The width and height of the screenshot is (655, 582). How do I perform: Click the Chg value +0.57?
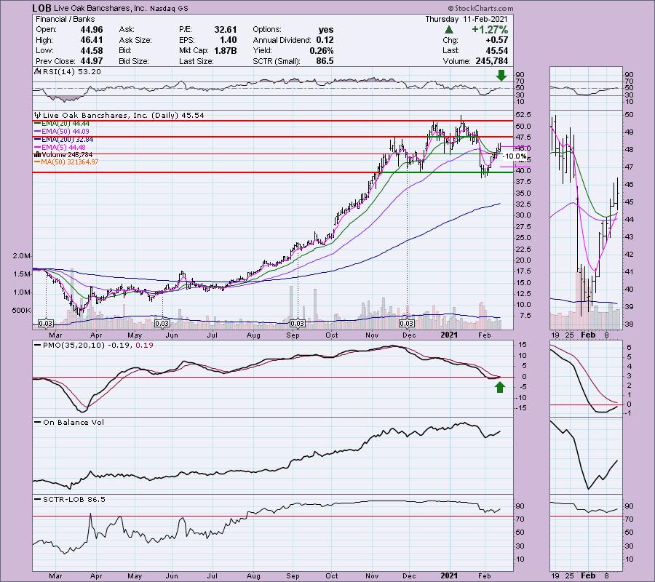tap(496, 40)
